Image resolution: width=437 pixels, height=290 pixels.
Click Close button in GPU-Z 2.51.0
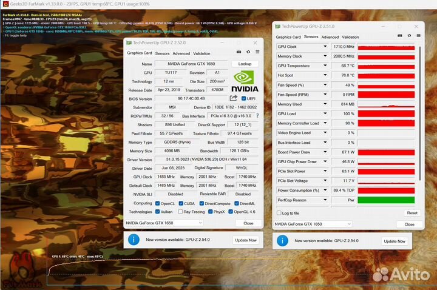409,224
